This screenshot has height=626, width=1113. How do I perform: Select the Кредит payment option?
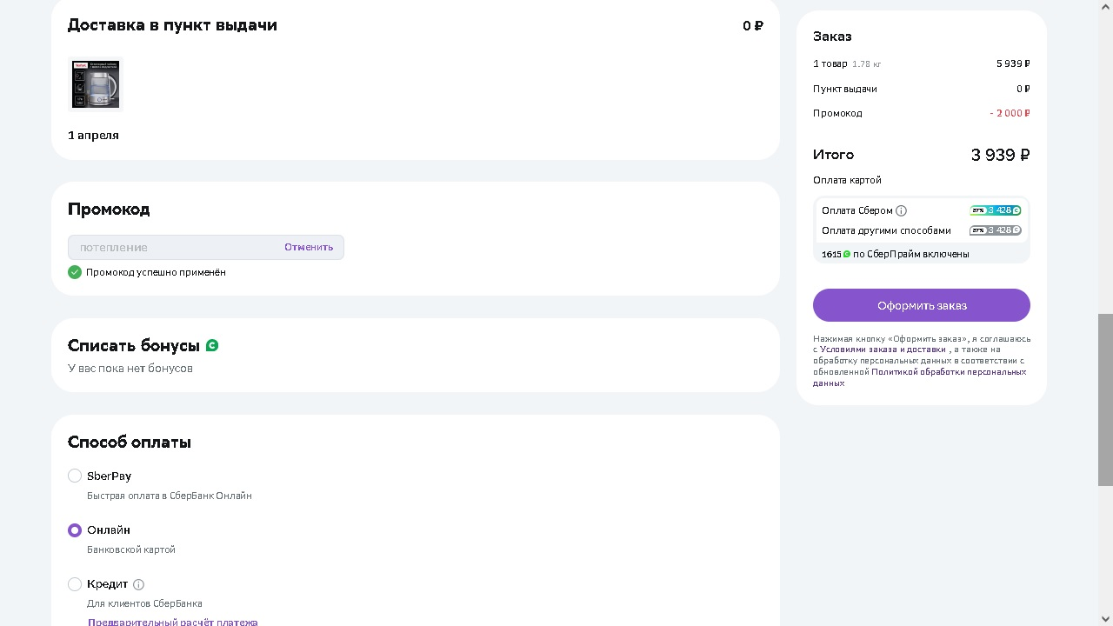(x=75, y=584)
